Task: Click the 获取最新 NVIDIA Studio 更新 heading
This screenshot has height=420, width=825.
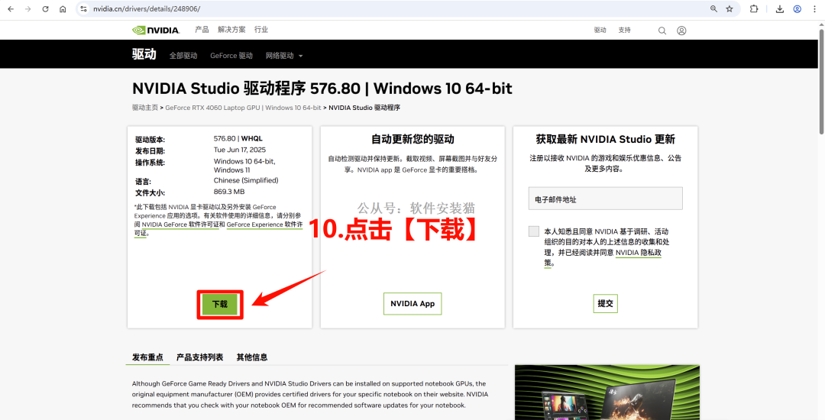Action: click(x=606, y=139)
